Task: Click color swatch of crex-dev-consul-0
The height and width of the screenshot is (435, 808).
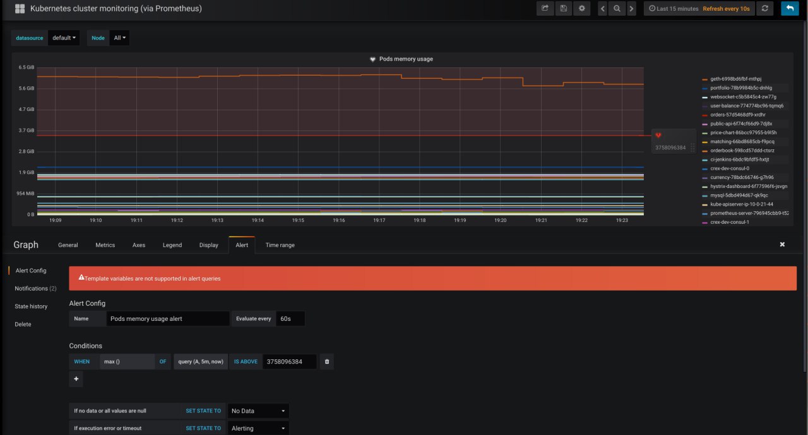Action: click(705, 169)
